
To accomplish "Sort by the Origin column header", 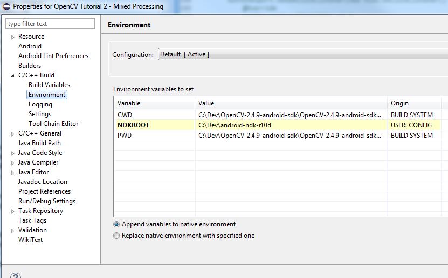I will [x=414, y=103].
